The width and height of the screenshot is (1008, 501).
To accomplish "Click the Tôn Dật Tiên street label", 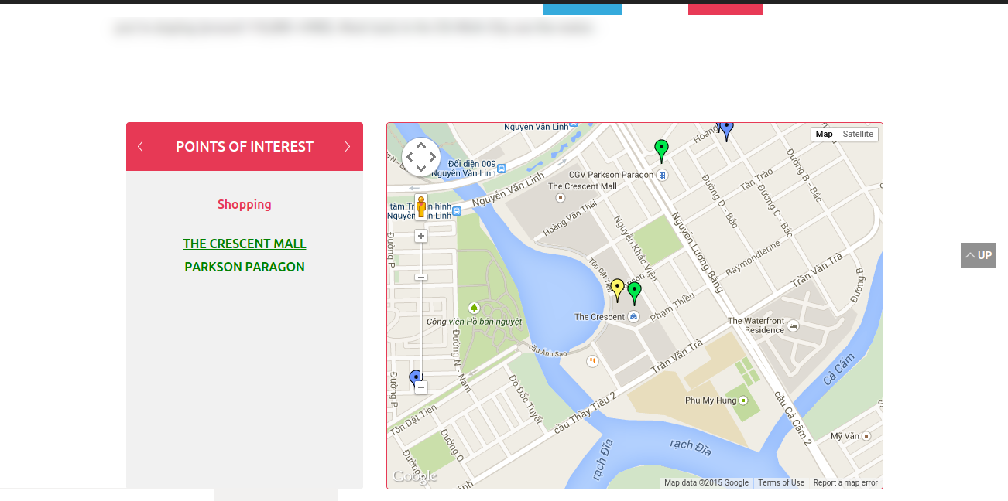I will coord(414,420).
